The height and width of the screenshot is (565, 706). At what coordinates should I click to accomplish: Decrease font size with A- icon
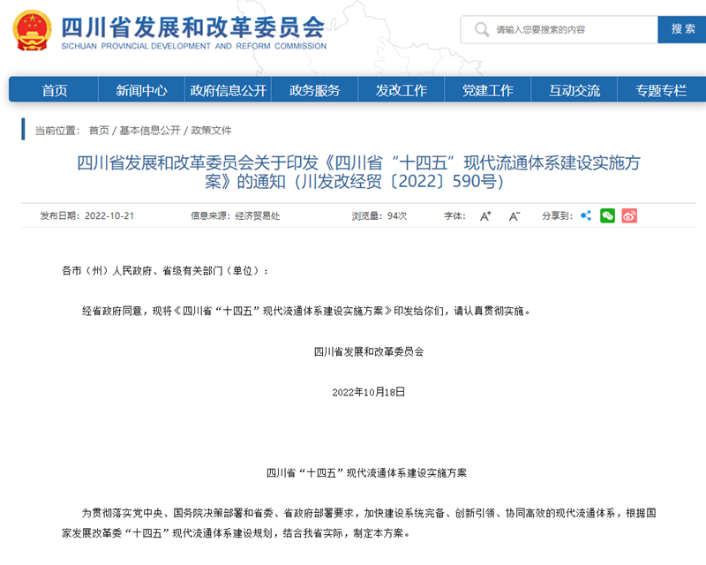point(514,216)
